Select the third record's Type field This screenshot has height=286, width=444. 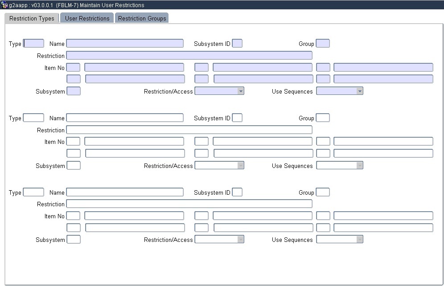point(33,192)
